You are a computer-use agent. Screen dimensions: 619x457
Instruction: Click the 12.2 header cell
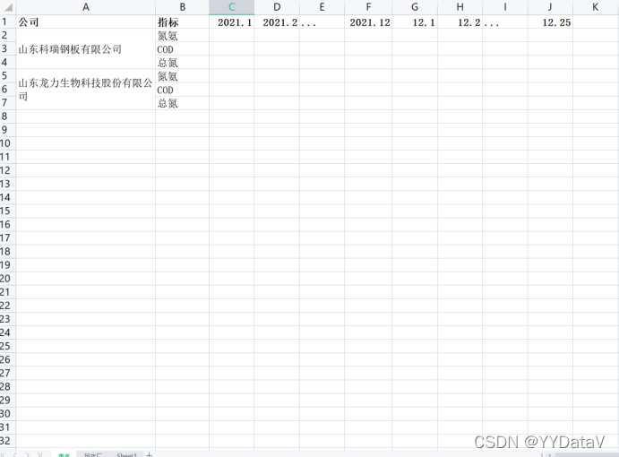(460, 22)
